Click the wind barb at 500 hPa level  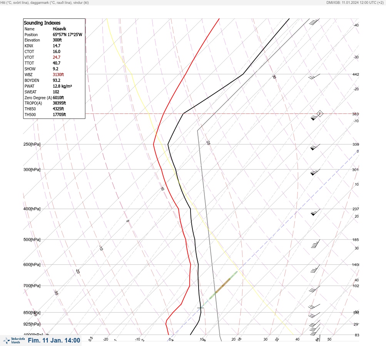(x=315, y=244)
